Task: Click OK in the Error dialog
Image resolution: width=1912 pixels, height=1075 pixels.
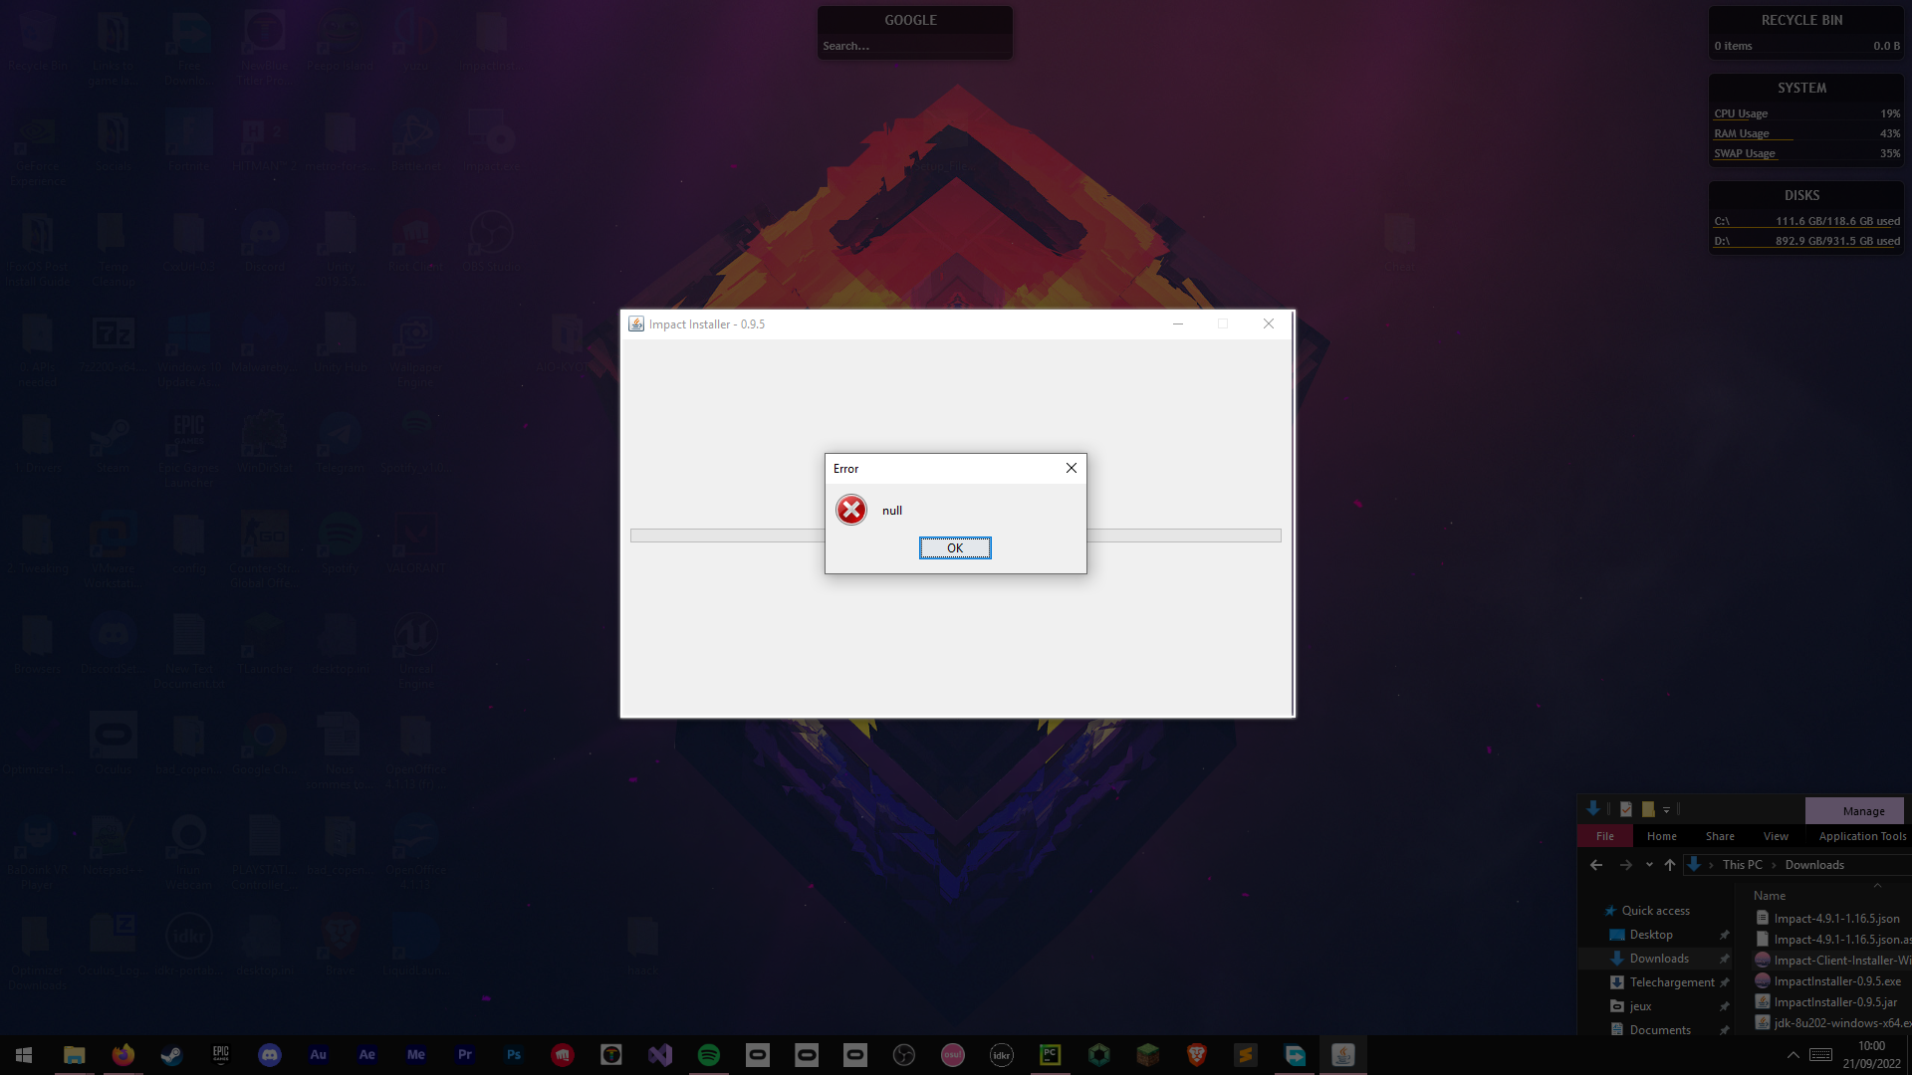Action: pyautogui.click(x=954, y=548)
